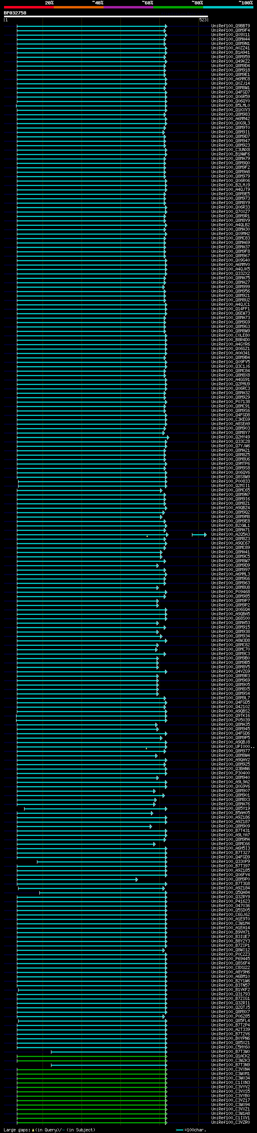Select hit label UniRef100_P09468
Screen dimensions: 257x1133
230,592
